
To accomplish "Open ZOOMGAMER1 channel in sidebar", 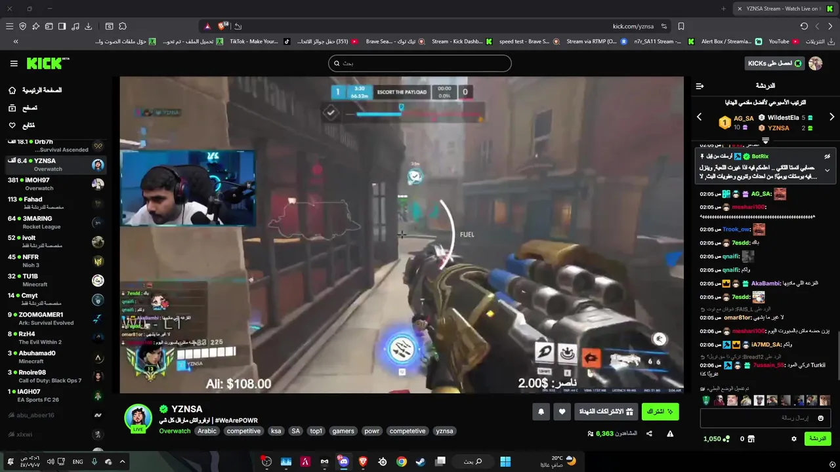I will coord(56,318).
